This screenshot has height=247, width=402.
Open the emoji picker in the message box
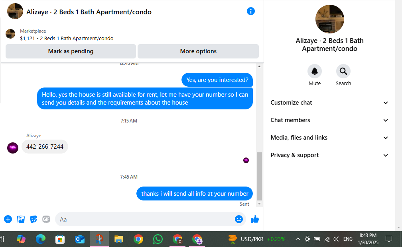(x=238, y=219)
